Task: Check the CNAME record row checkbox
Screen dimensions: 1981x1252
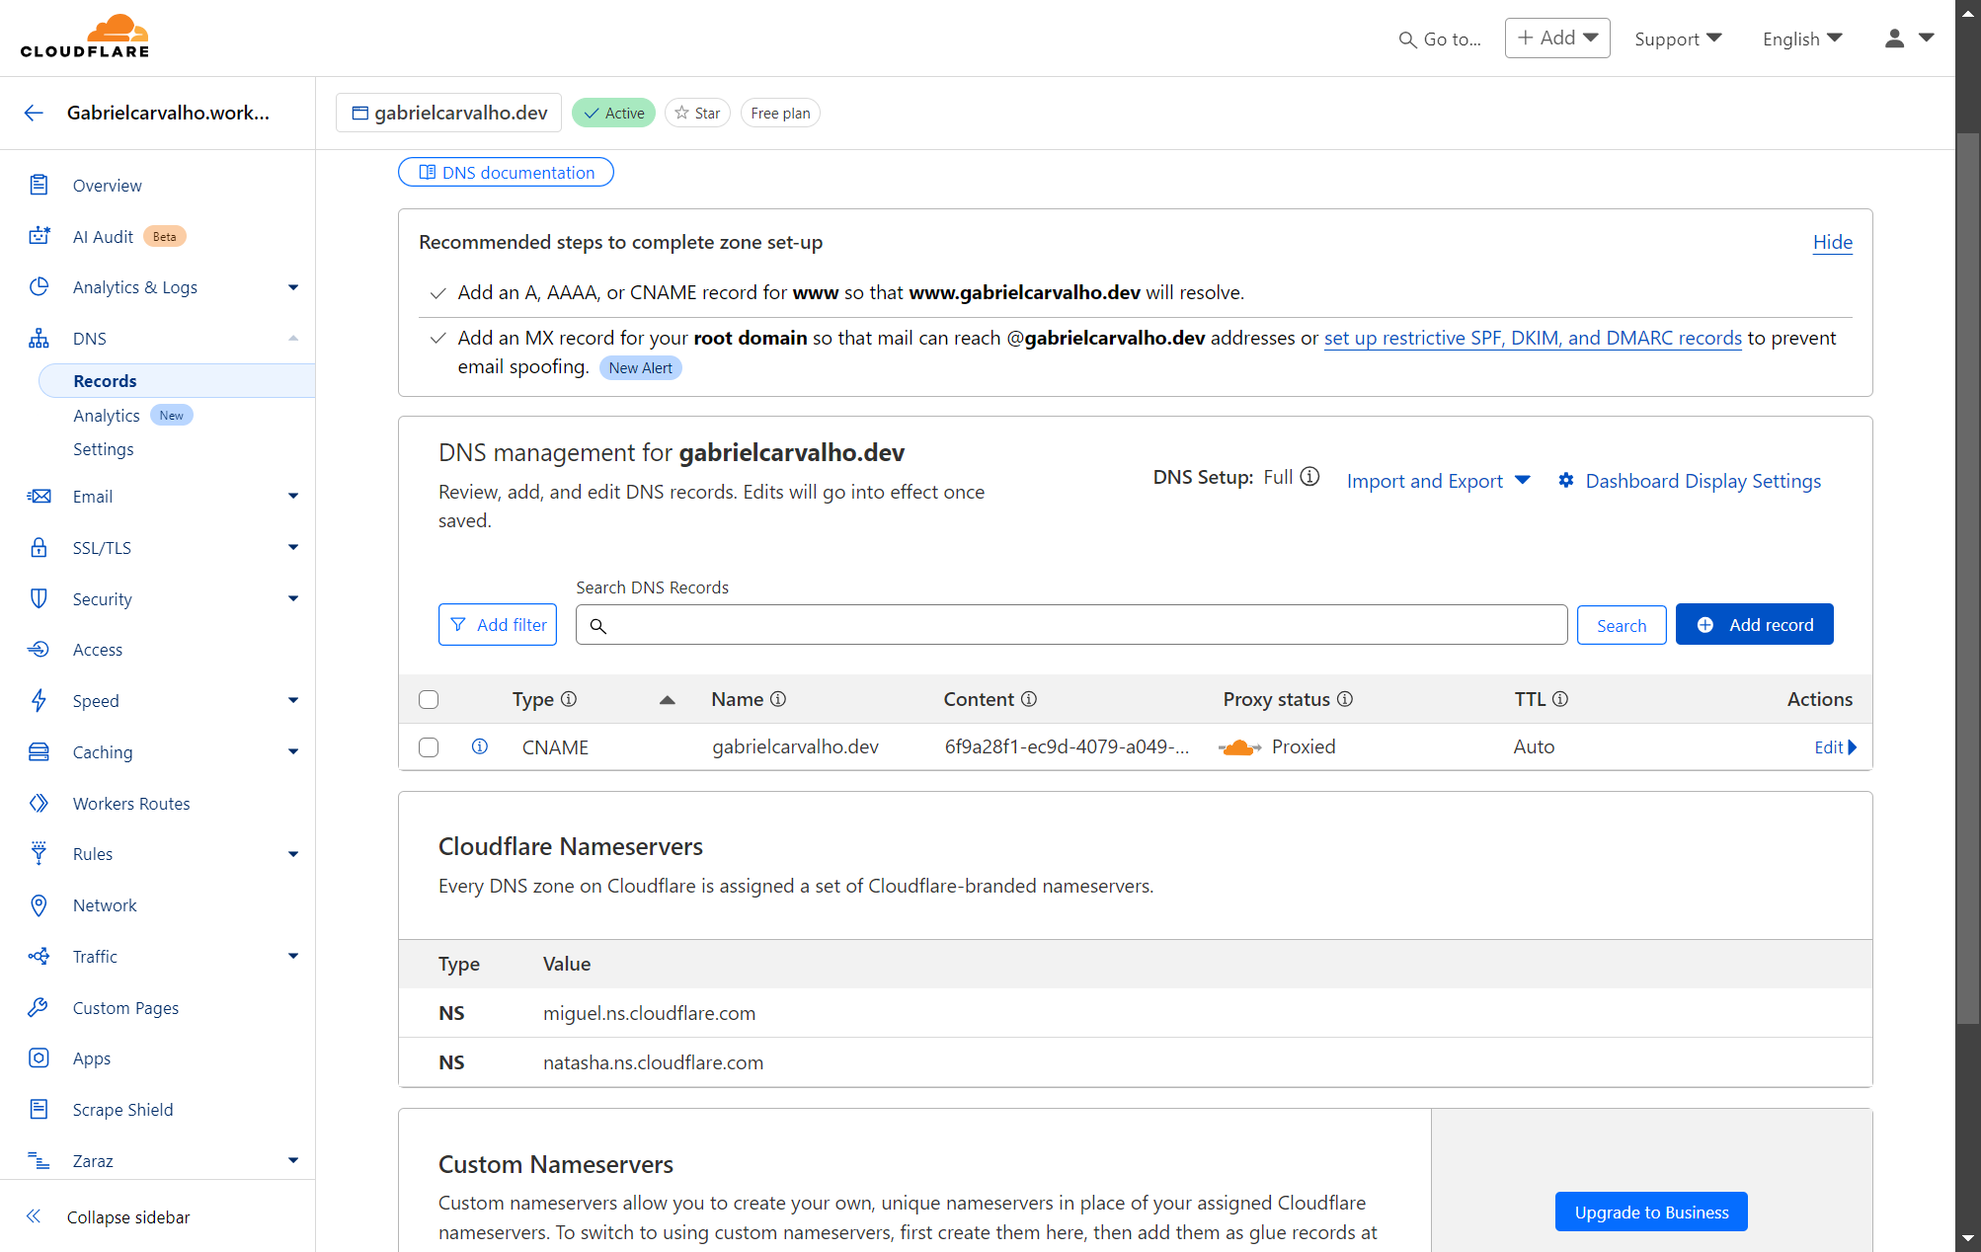Action: click(429, 747)
